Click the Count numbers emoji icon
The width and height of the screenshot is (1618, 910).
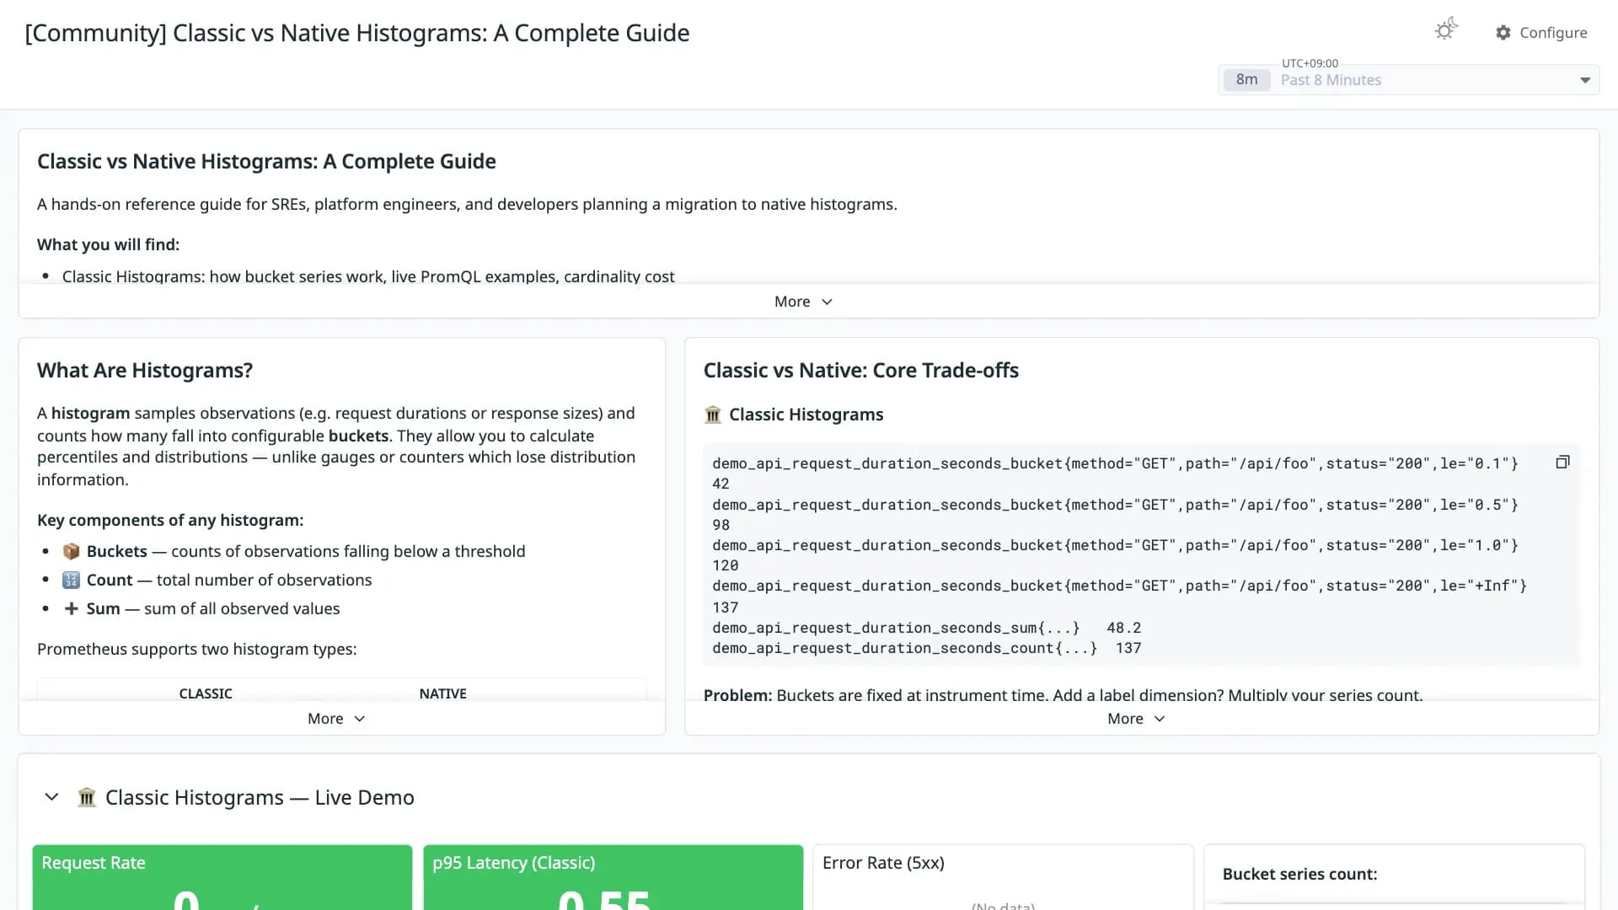pos(72,580)
